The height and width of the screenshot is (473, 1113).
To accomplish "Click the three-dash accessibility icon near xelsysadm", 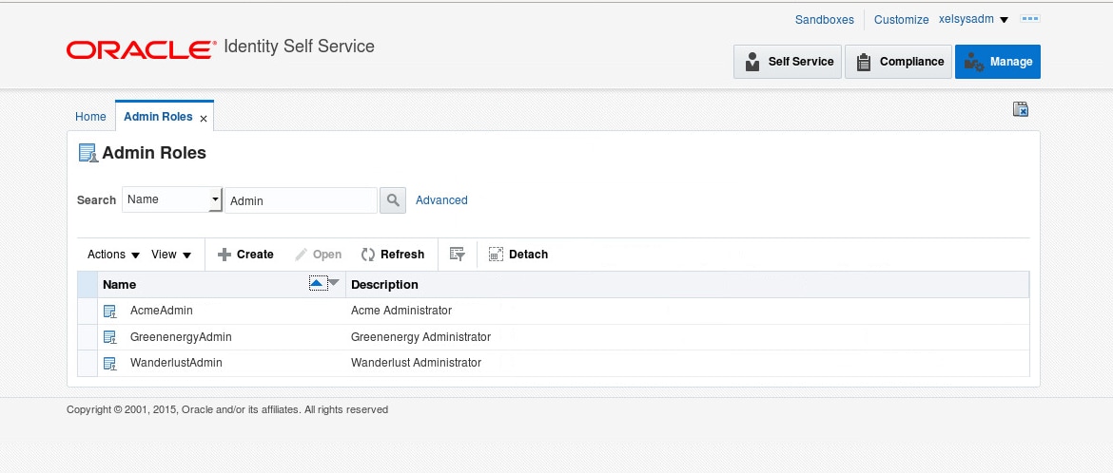I will tap(1029, 19).
